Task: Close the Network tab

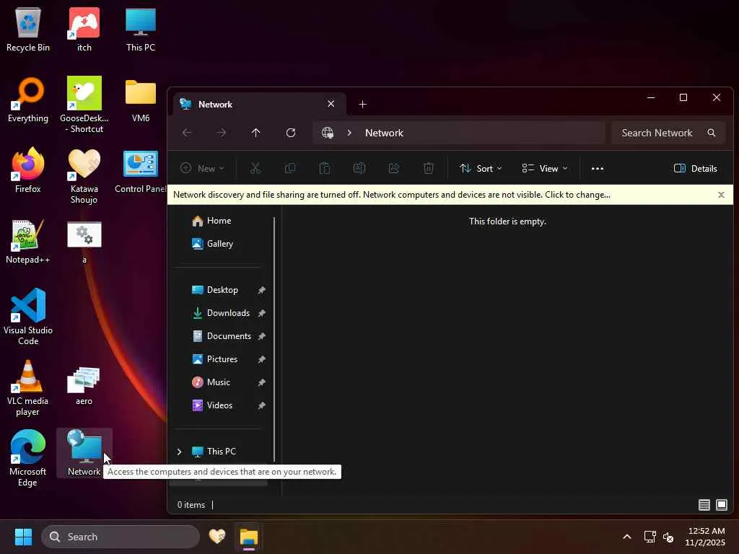Action: [331, 104]
